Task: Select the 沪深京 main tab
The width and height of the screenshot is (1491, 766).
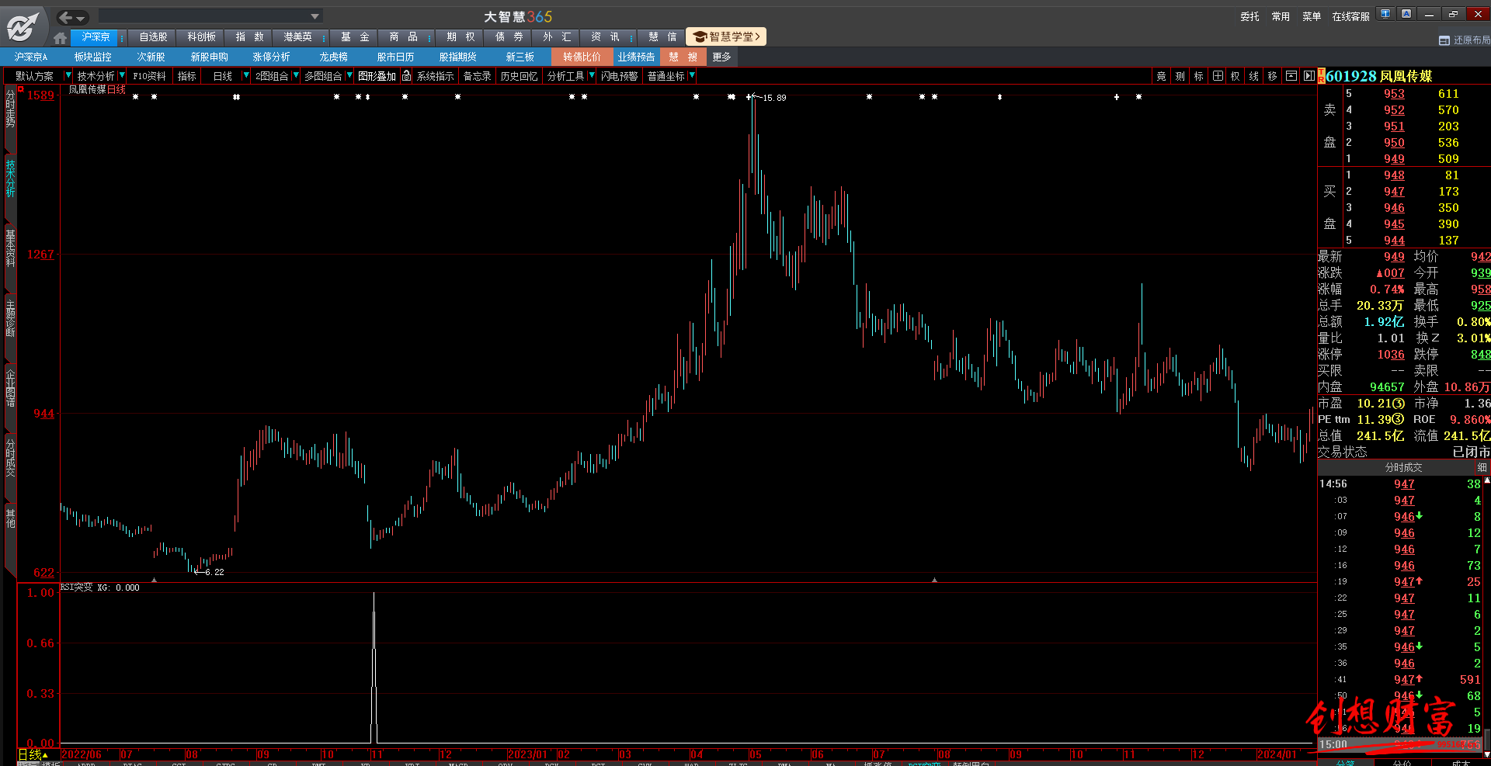Action: pyautogui.click(x=95, y=37)
